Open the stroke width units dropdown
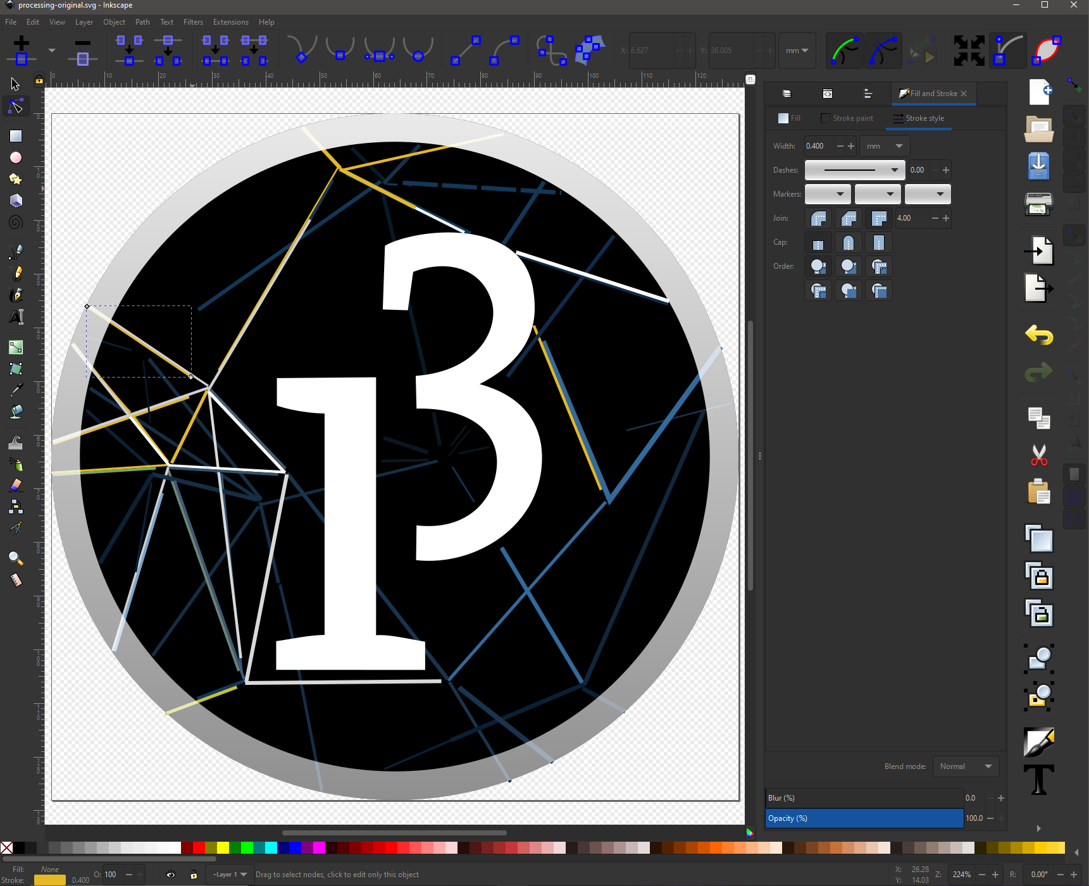 click(x=884, y=145)
